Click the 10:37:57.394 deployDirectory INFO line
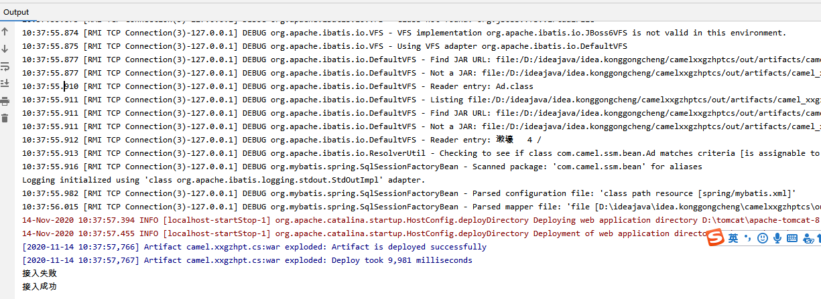 point(421,220)
